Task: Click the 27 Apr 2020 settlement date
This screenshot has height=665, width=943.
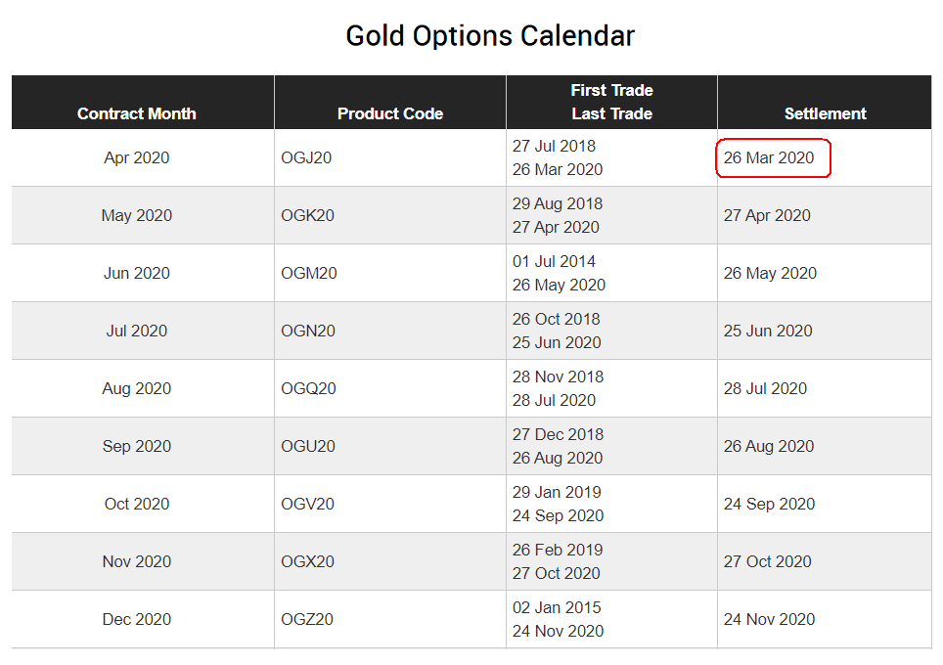Action: point(767,215)
